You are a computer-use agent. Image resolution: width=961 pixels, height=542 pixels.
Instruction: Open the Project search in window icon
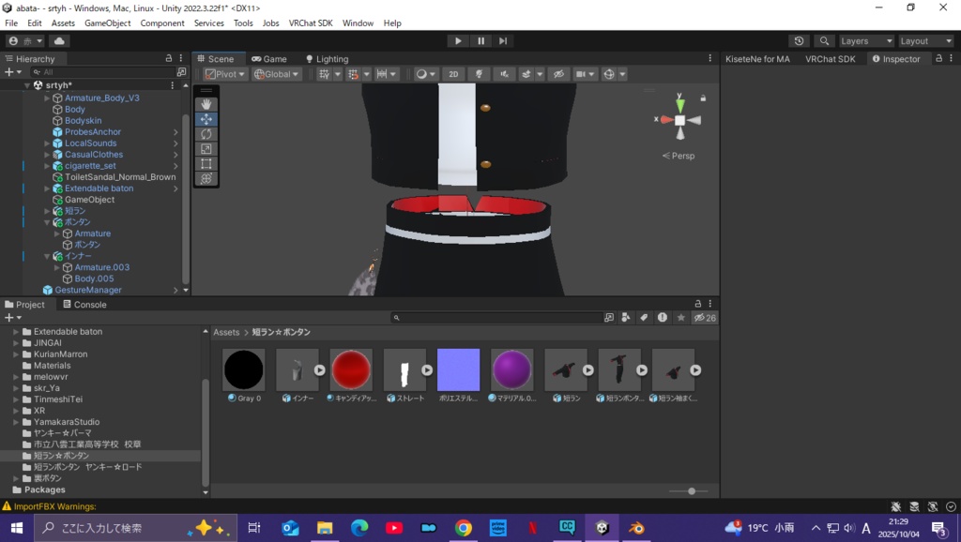coord(608,317)
